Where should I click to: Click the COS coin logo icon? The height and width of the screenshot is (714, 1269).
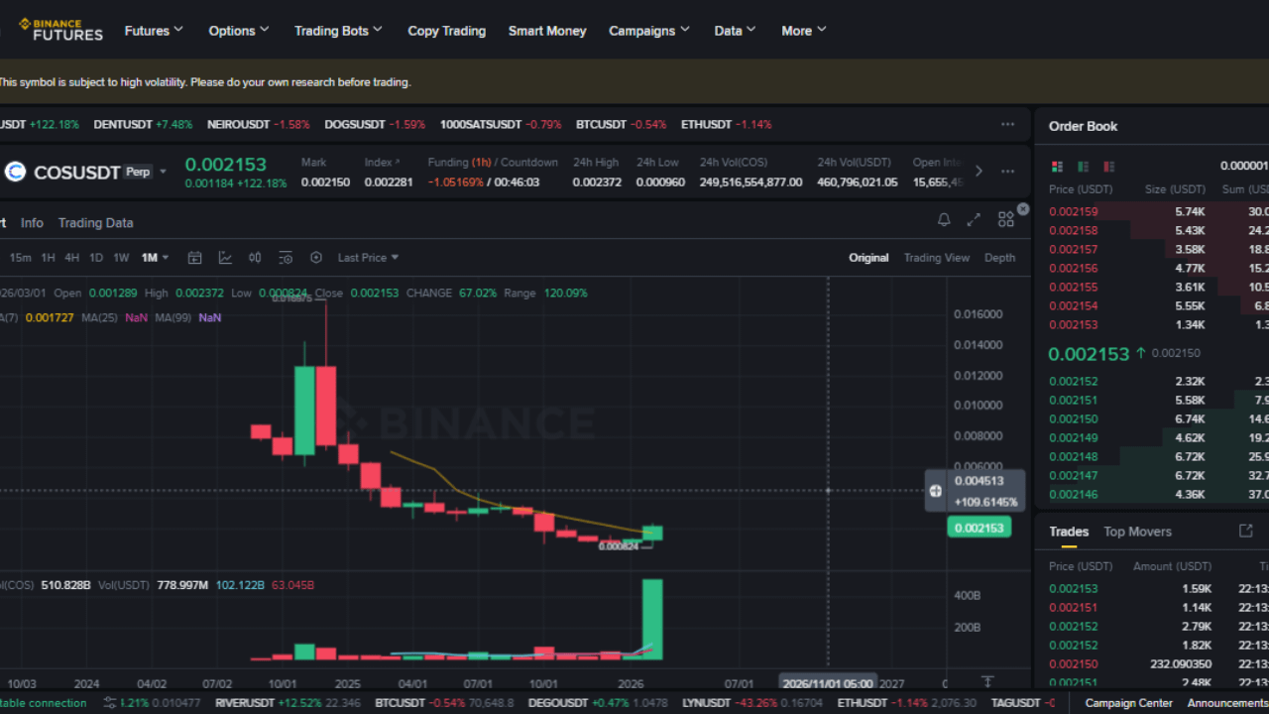15,172
